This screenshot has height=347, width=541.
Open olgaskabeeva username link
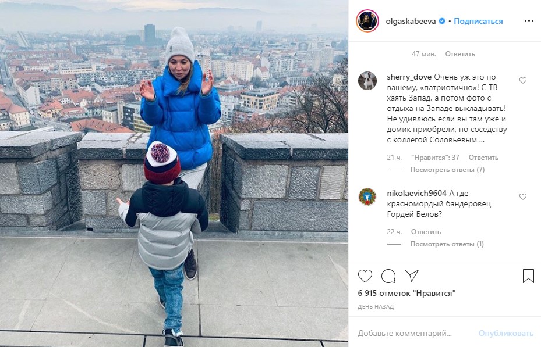point(411,22)
